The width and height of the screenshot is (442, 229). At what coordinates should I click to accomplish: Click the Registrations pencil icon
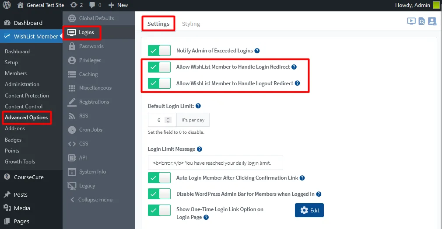(72, 102)
